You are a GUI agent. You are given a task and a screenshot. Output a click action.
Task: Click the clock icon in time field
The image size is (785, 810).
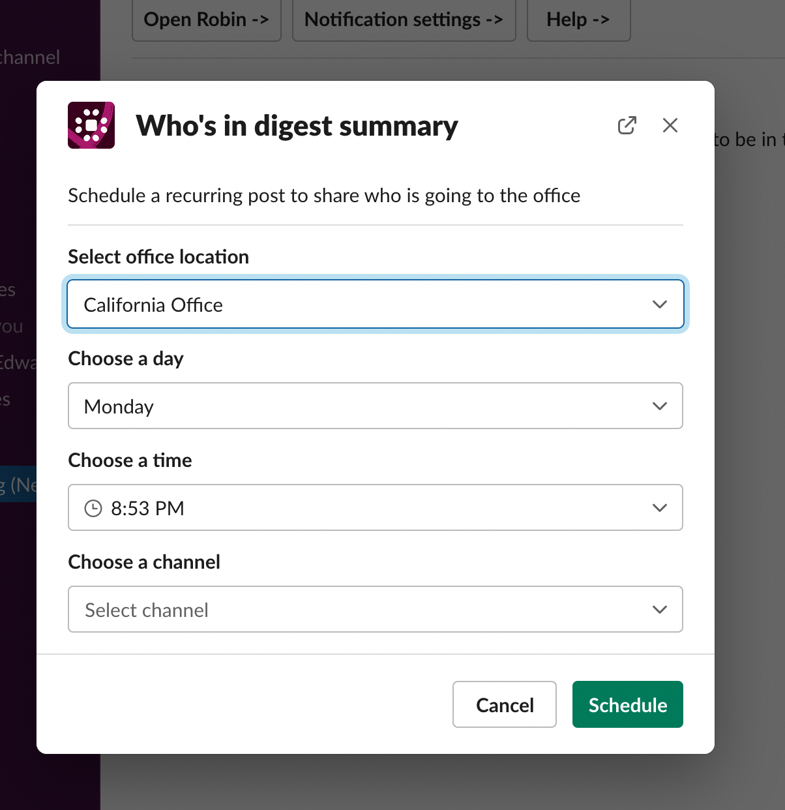pyautogui.click(x=93, y=508)
